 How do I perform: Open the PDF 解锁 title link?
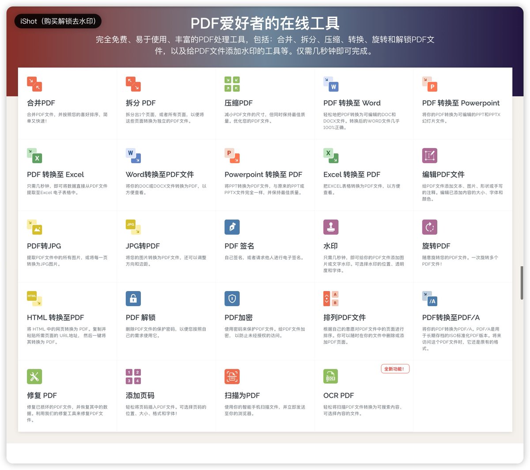tap(140, 318)
